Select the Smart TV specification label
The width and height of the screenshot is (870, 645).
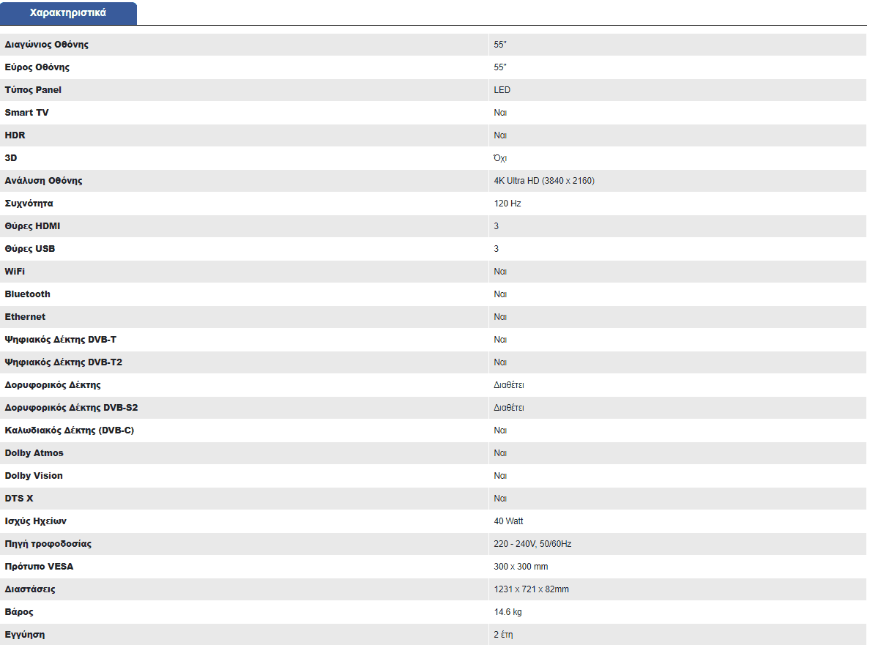26,113
